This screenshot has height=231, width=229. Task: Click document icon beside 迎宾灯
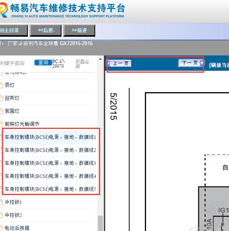click(x=1, y=98)
